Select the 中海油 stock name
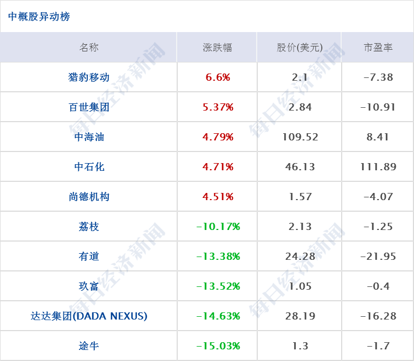 (89, 137)
